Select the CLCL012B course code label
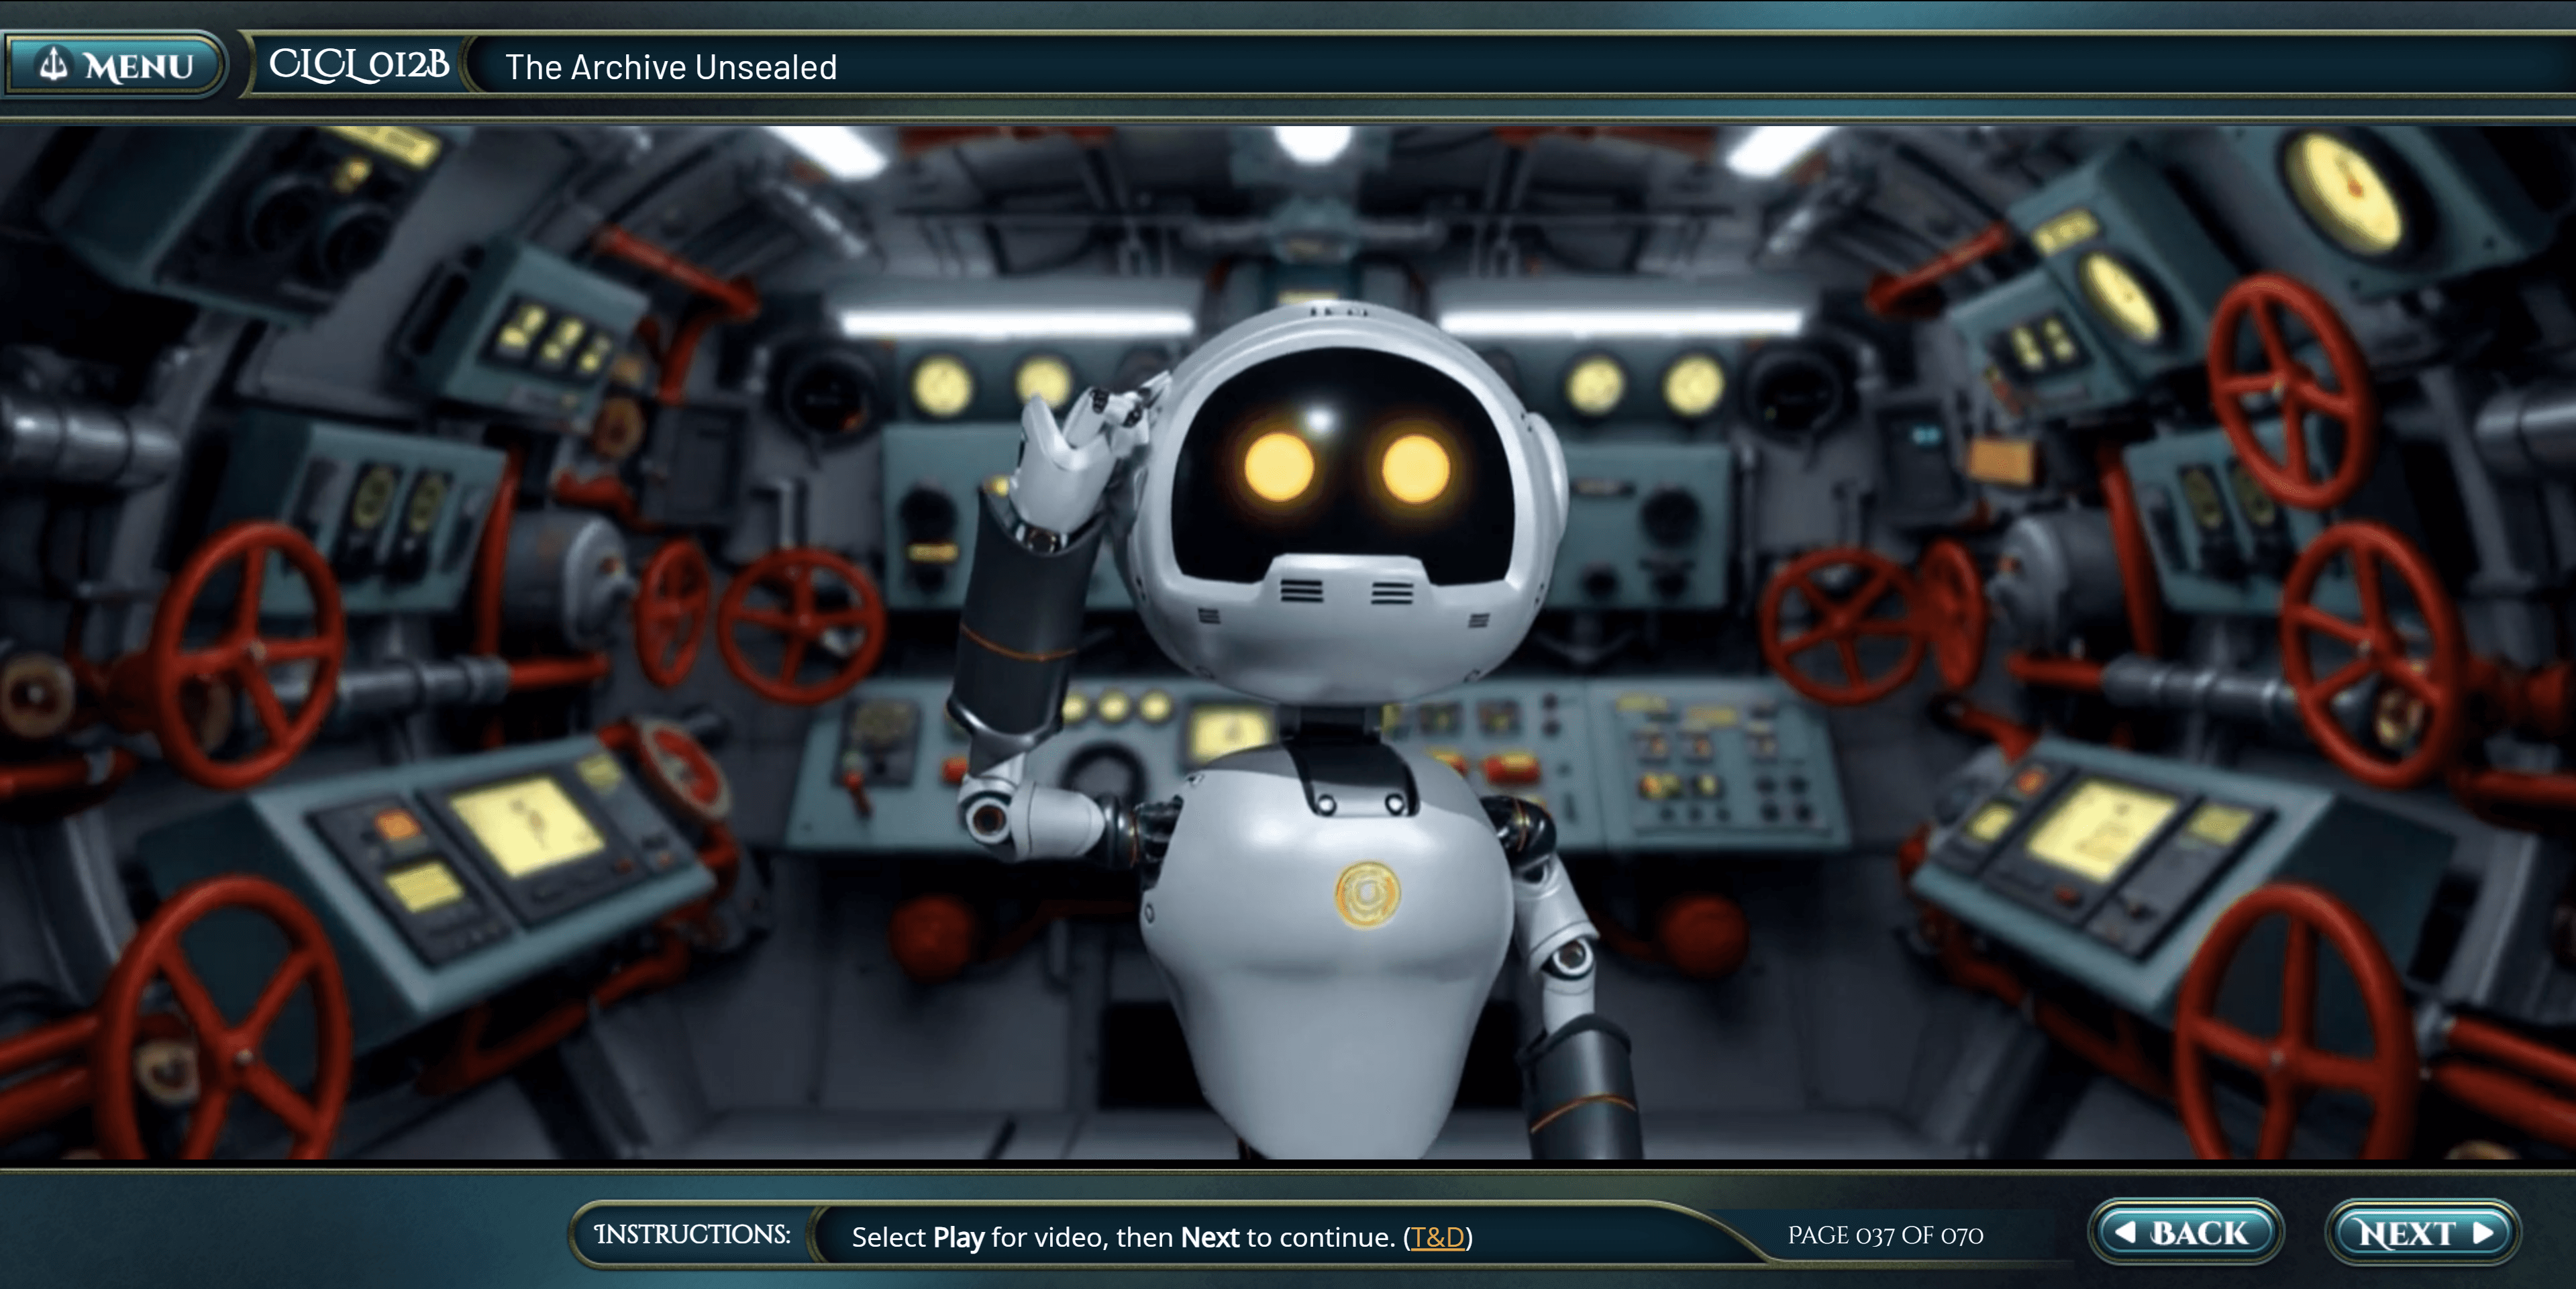Image resolution: width=2576 pixels, height=1289 pixels. point(359,65)
